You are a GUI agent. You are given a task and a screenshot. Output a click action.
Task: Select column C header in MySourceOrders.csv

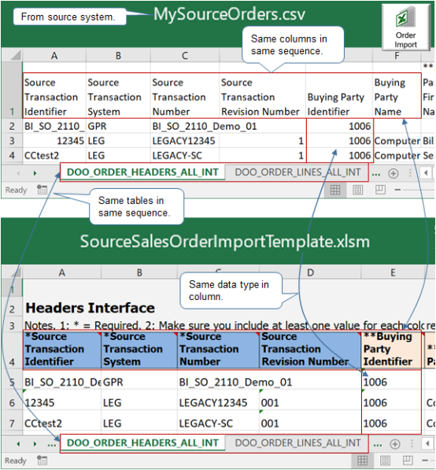point(185,56)
